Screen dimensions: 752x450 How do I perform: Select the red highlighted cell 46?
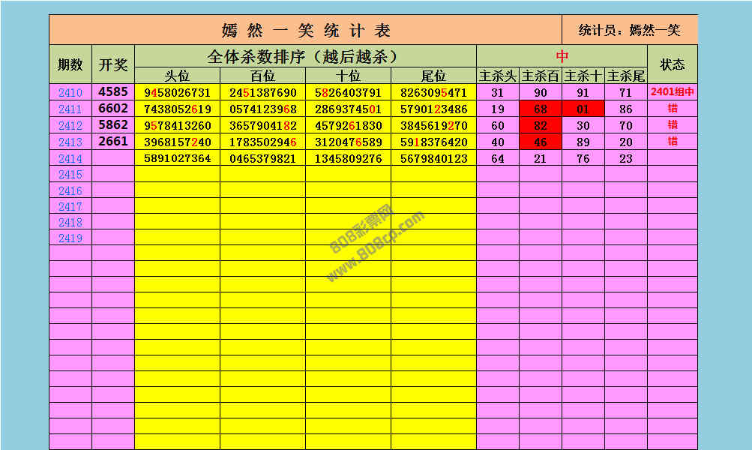pyautogui.click(x=541, y=142)
